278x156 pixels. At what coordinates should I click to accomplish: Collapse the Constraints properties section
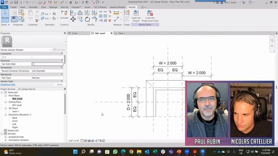(x=62, y=53)
